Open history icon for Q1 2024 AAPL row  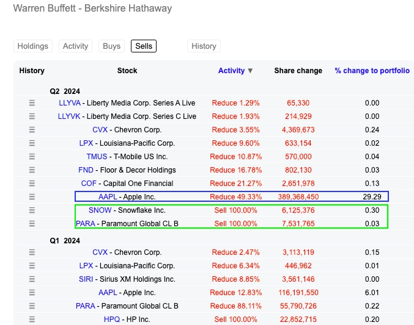click(32, 292)
